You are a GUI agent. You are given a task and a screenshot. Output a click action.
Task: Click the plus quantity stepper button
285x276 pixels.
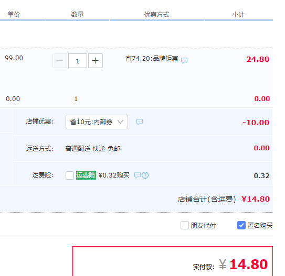tap(96, 61)
